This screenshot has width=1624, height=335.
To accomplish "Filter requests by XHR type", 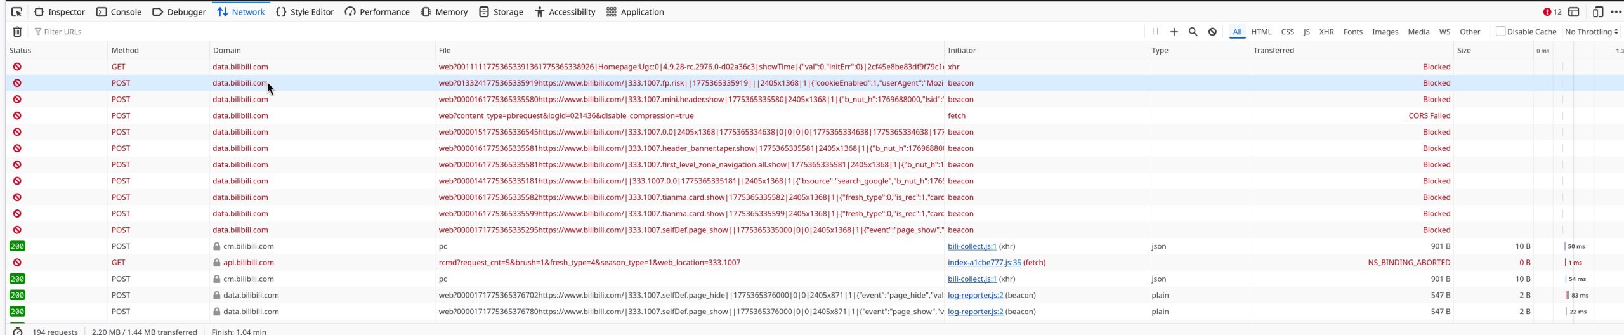I will 1326,32.
